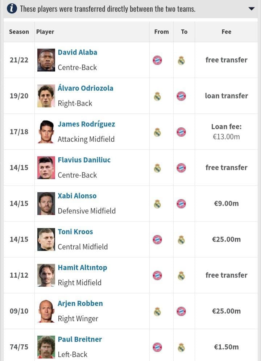The width and height of the screenshot is (261, 361).
Task: Click Real Madrid crest in Álvaro Odriozola's From column
Action: [157, 96]
